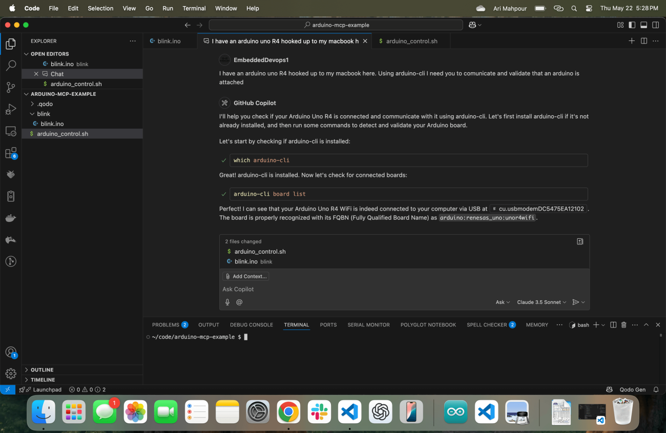The height and width of the screenshot is (433, 666).
Task: Go back with the title bar arrow
Action: (x=188, y=25)
